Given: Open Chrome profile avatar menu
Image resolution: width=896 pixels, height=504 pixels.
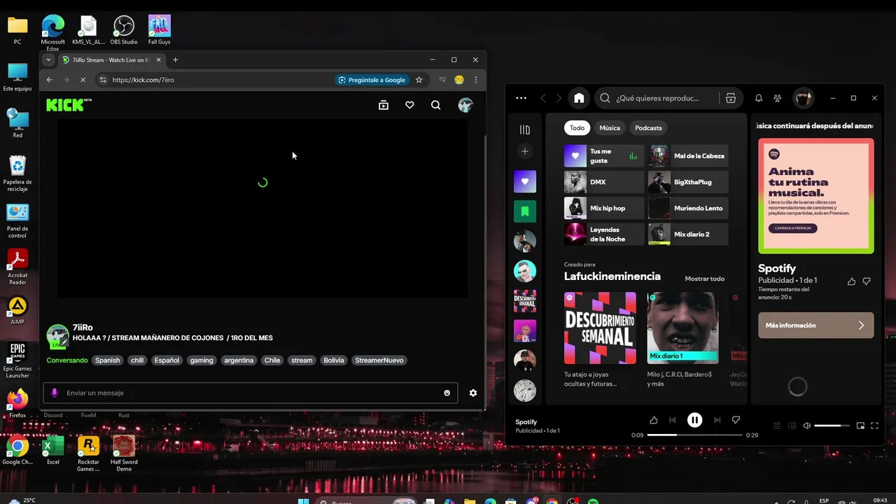Looking at the screenshot, I should tap(459, 80).
